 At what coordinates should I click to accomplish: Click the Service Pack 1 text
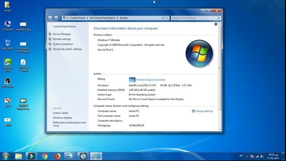tap(105, 50)
